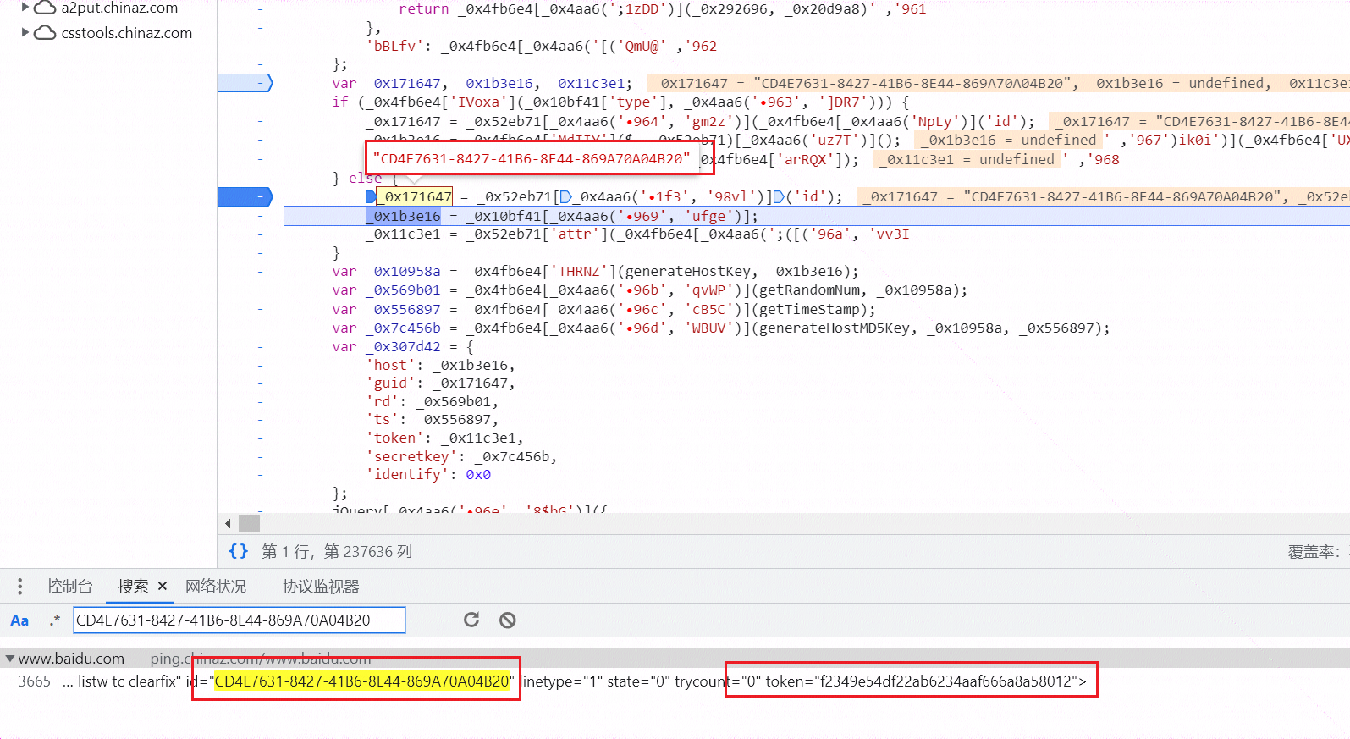Click the highlighted GUID match in results
This screenshot has height=739, width=1350.
362,681
